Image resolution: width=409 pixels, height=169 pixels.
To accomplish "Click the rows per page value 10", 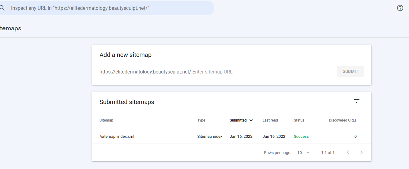I will point(299,152).
